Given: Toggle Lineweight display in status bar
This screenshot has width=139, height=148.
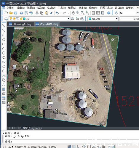Looking at the screenshot, I should point(104,147).
